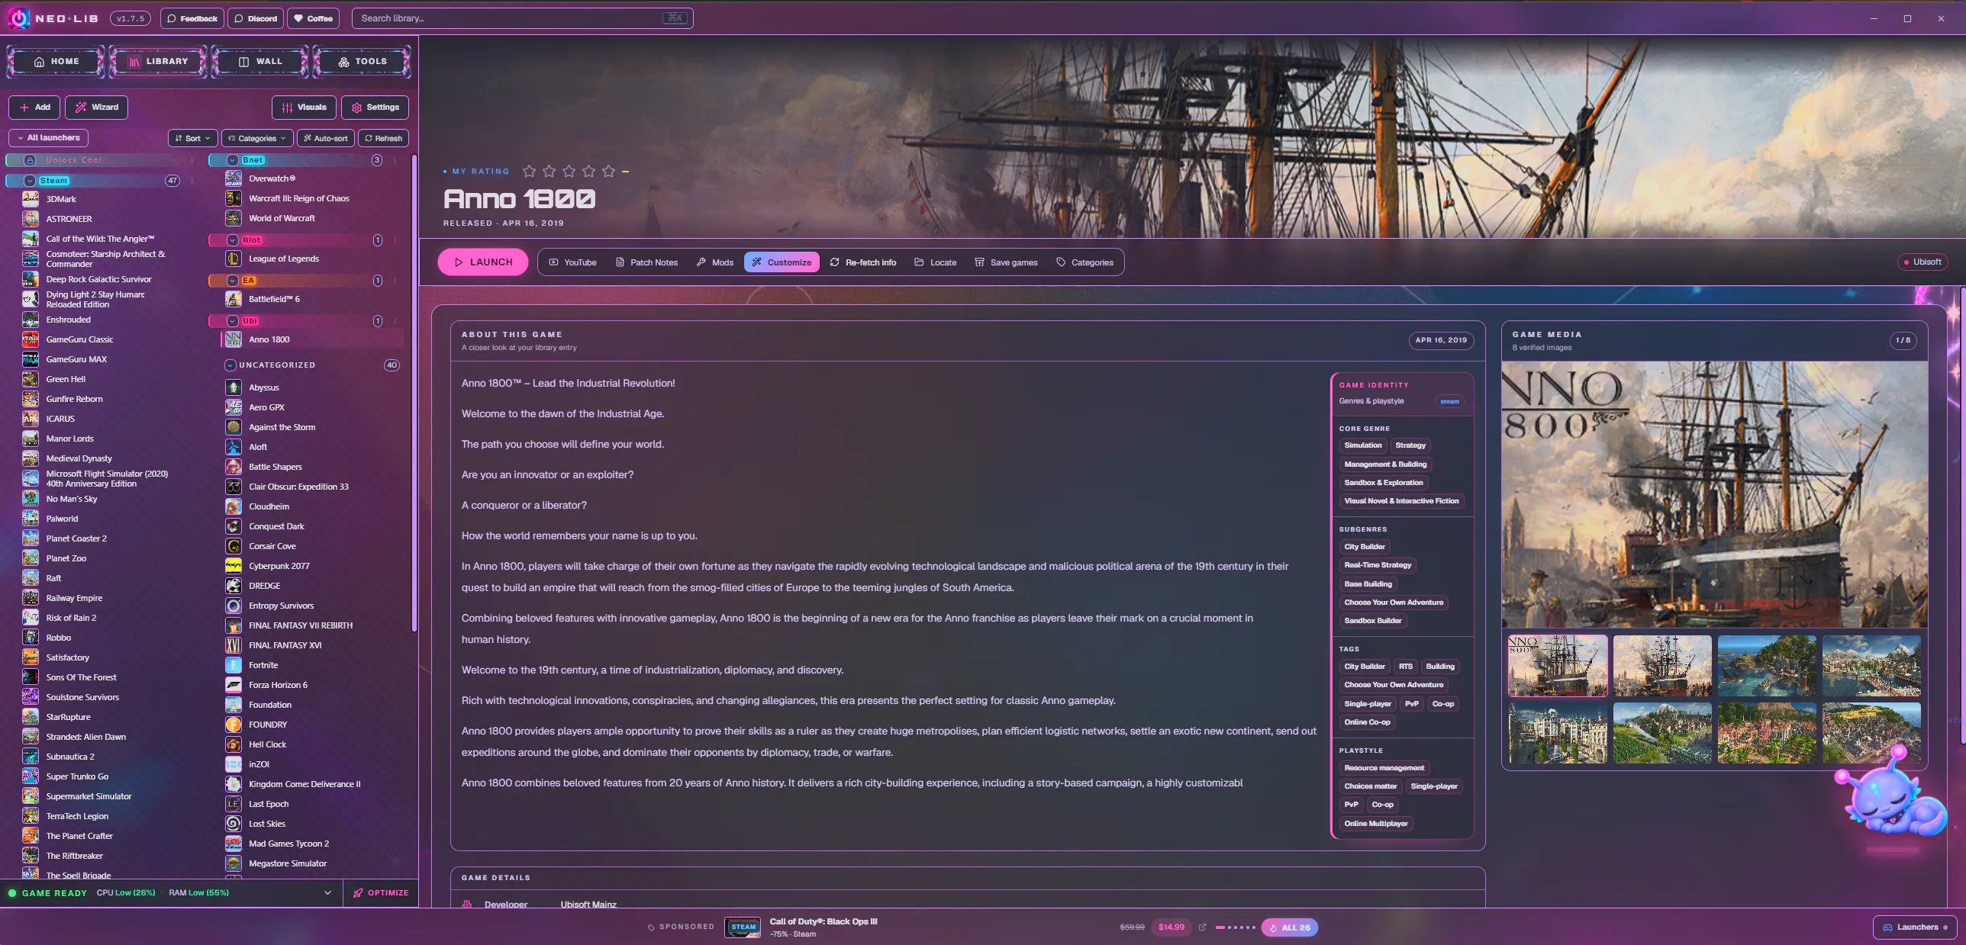
Task: Select the Satisfactory game icon
Action: coord(31,657)
